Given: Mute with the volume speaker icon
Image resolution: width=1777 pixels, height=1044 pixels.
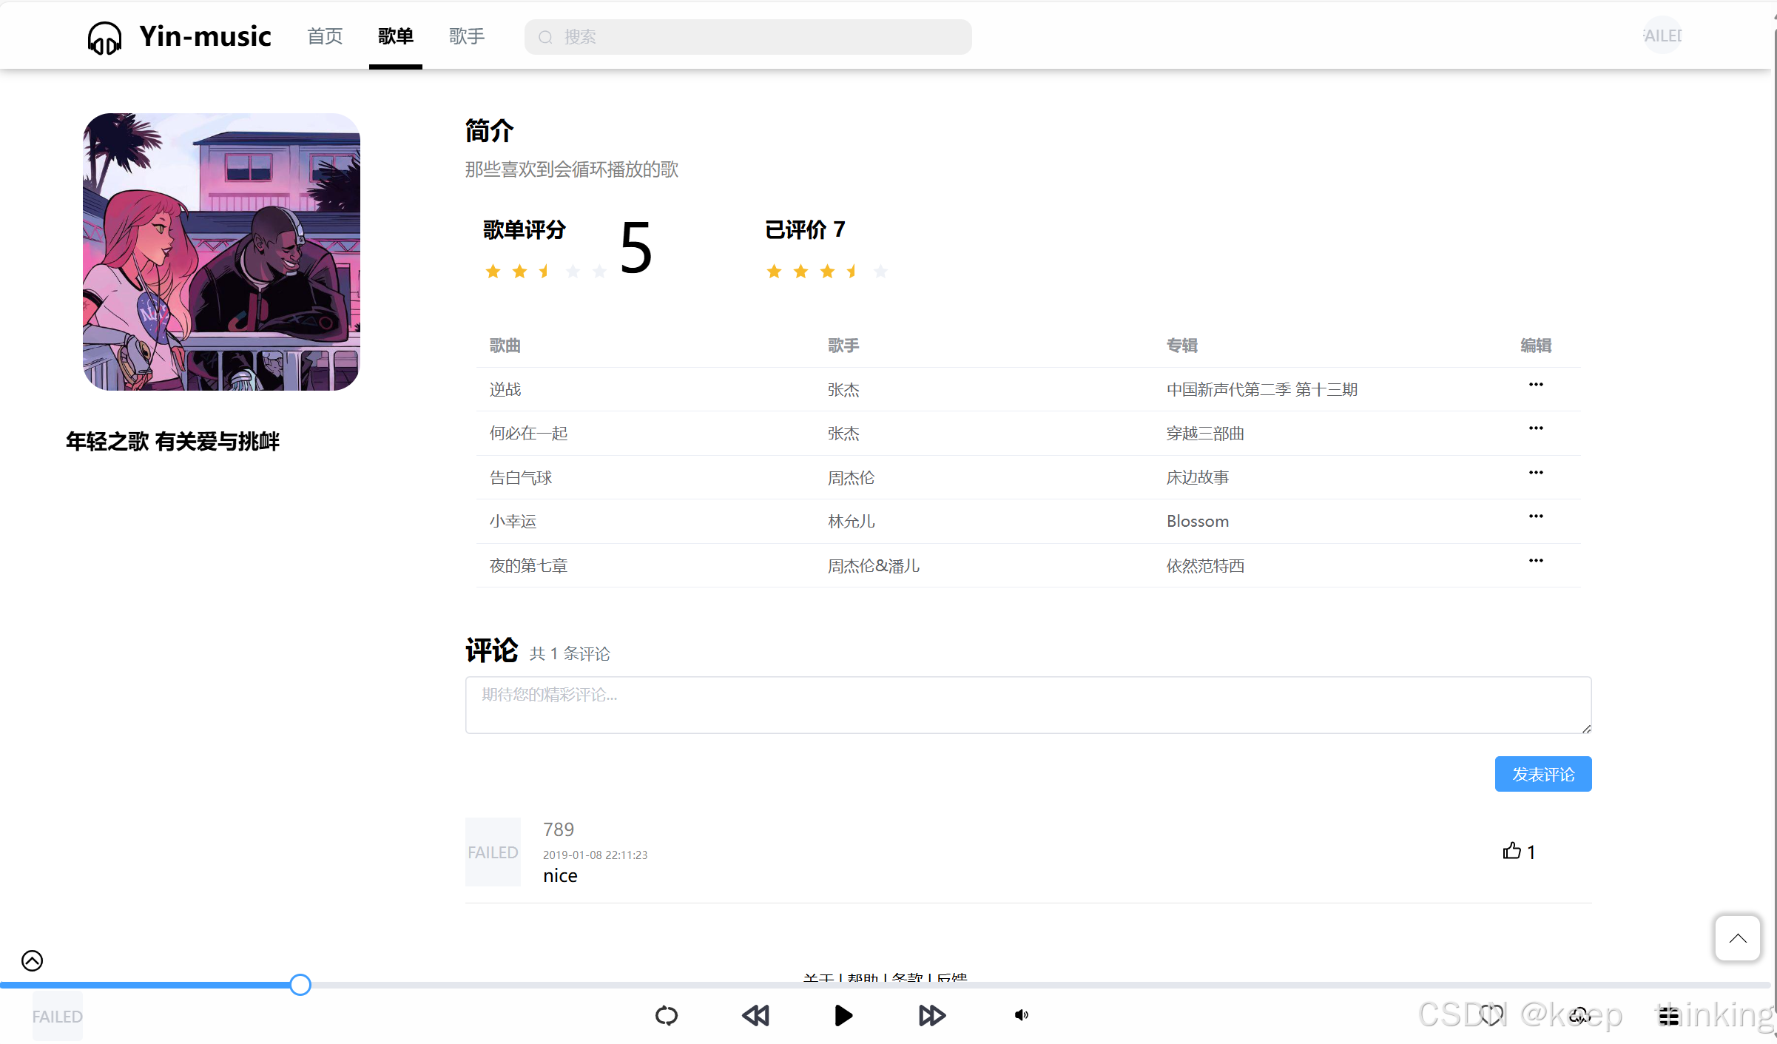Looking at the screenshot, I should click(1021, 1015).
